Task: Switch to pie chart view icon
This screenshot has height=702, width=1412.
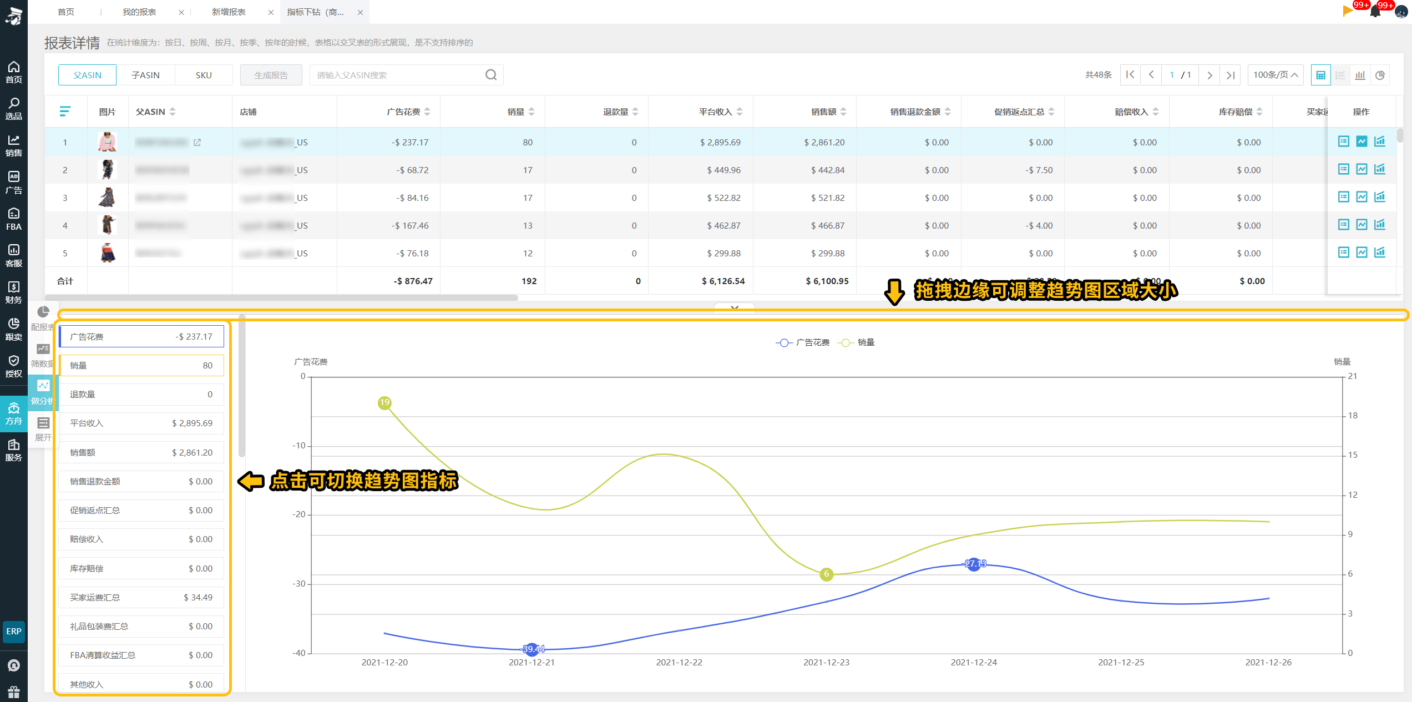Action: [1380, 75]
